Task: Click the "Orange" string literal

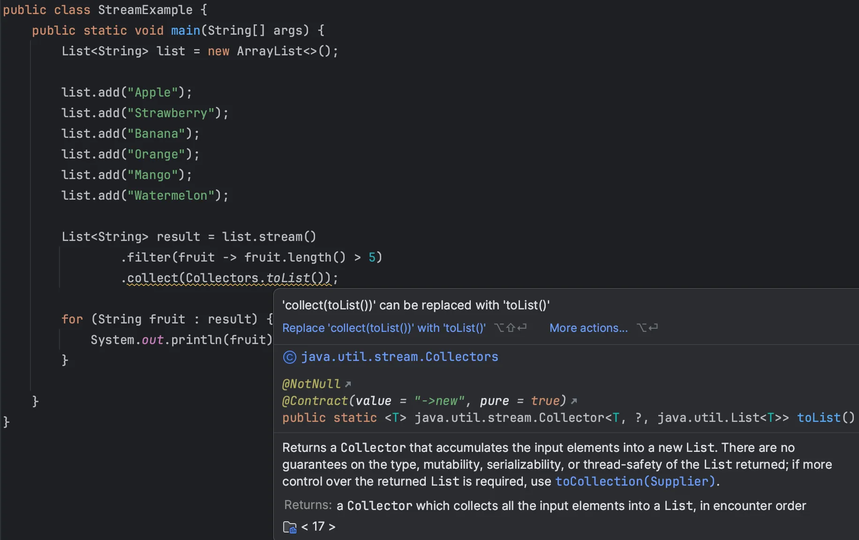Action: click(x=156, y=154)
